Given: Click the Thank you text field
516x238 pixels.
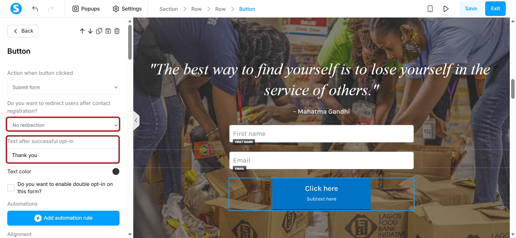Looking at the screenshot, I should point(63,155).
